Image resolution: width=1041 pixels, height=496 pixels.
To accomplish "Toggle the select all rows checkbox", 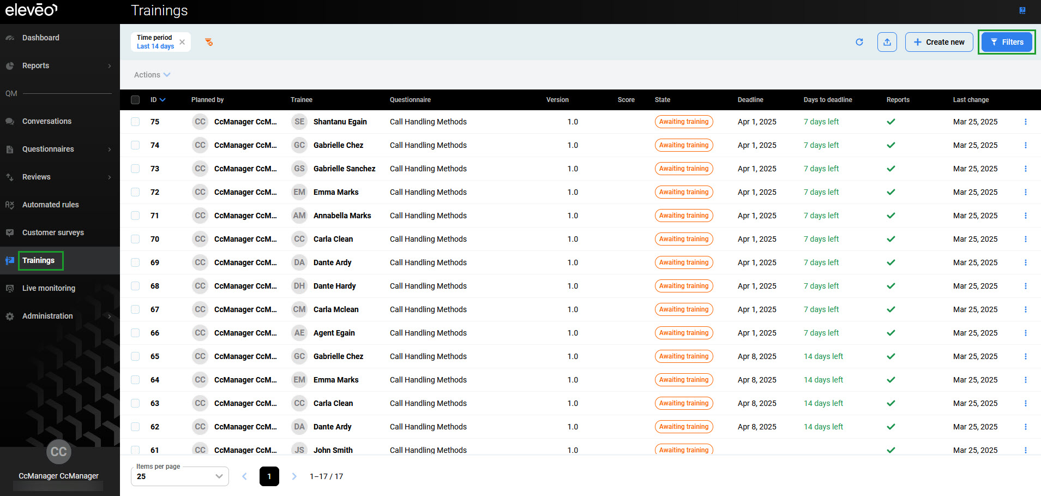I will click(135, 100).
